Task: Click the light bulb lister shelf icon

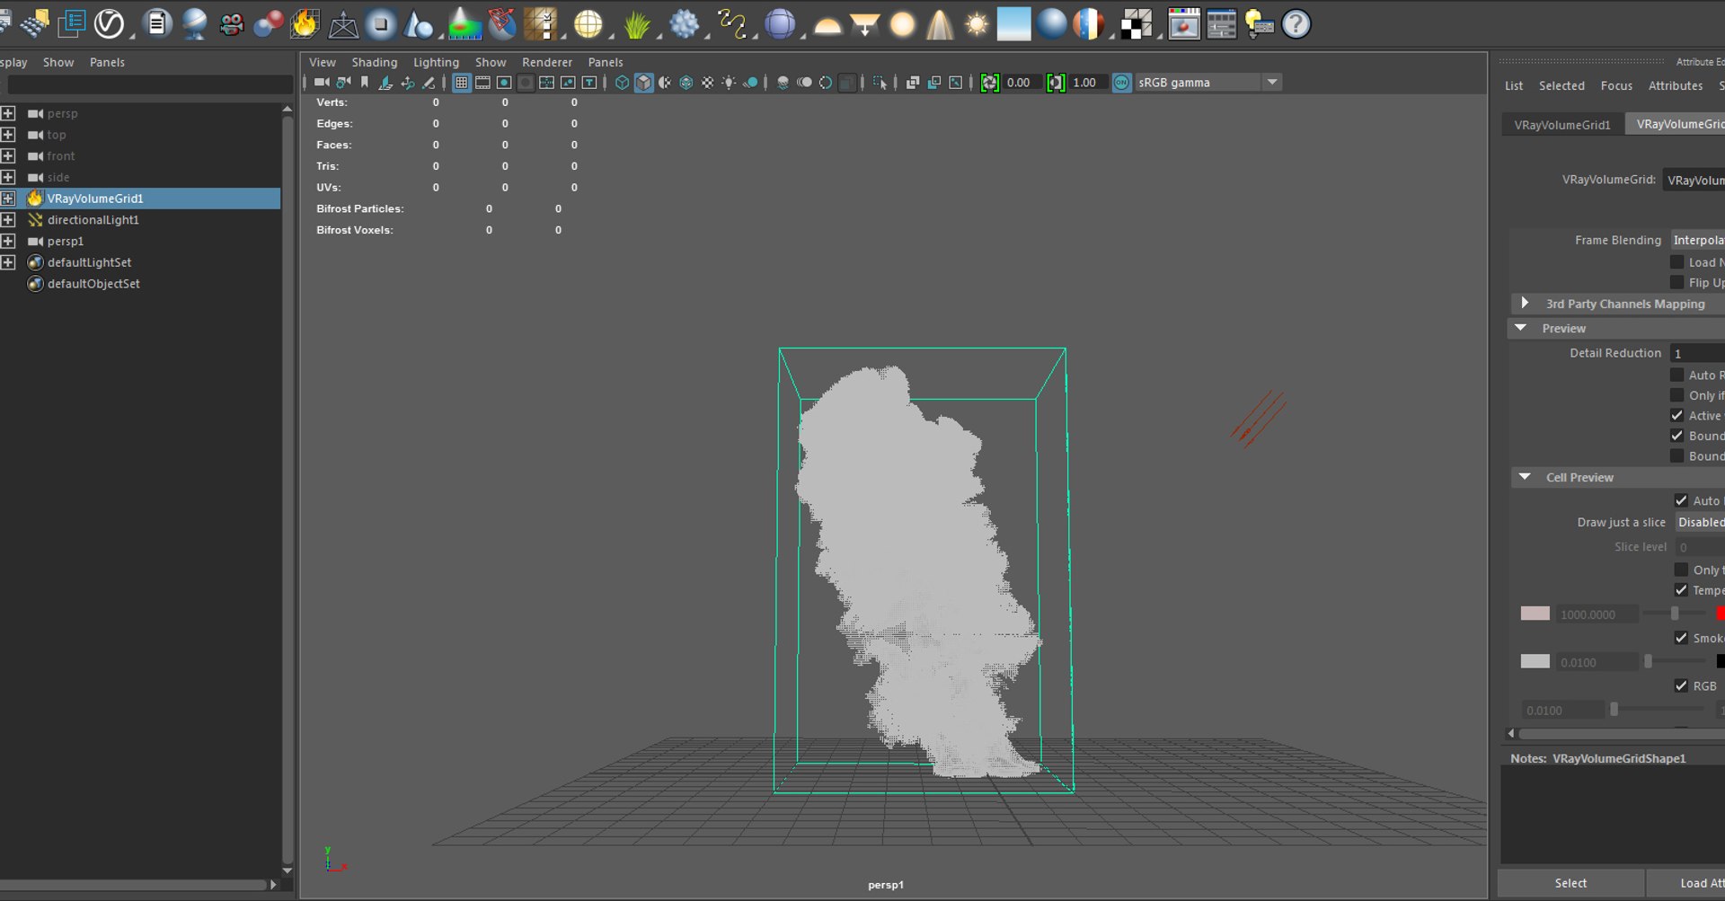Action: click(1259, 24)
